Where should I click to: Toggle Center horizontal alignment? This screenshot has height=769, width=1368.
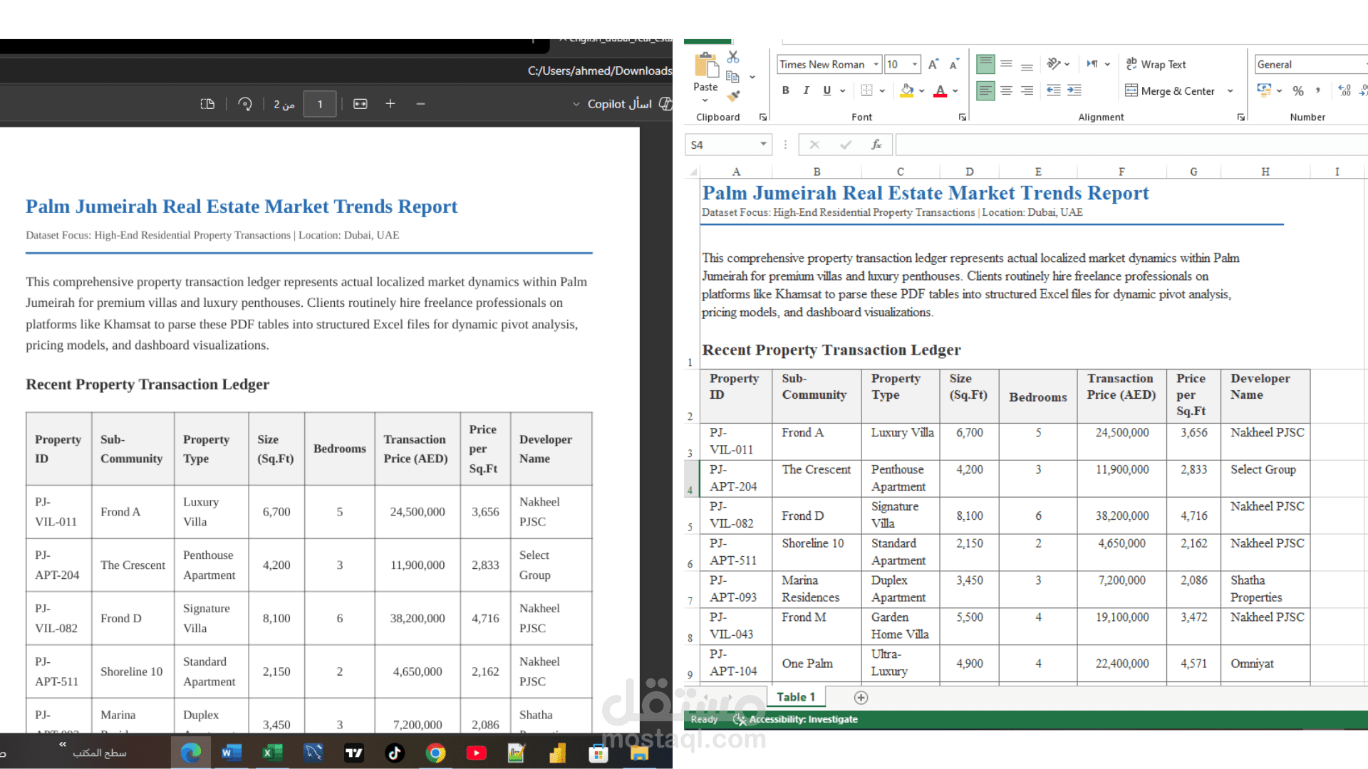point(1006,90)
